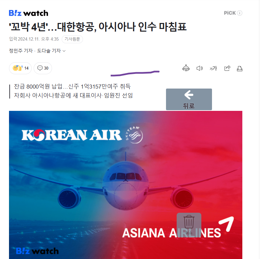
Task: Click the PiCK label
Action: coord(230,13)
